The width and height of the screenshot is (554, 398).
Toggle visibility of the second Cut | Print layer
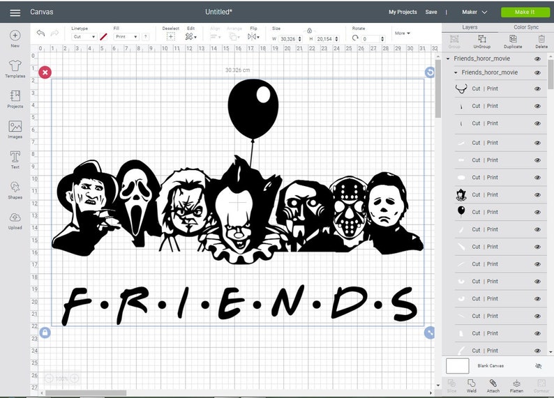point(537,106)
